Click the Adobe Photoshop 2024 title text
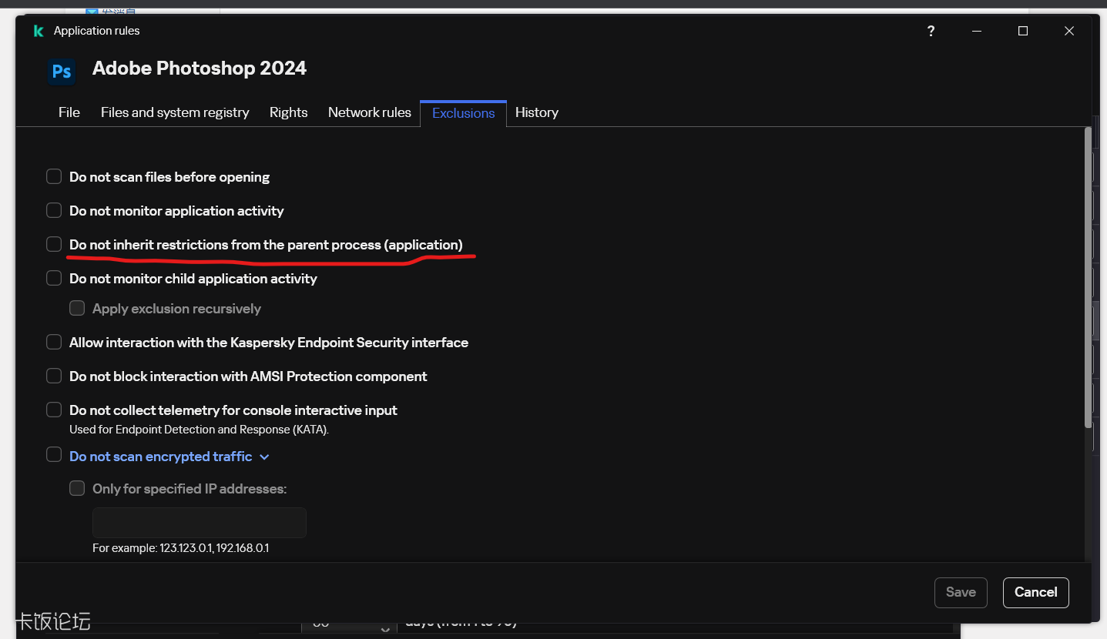 [x=200, y=68]
